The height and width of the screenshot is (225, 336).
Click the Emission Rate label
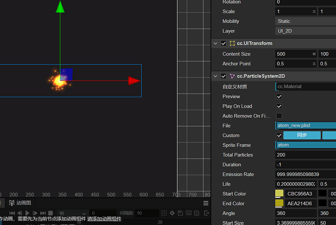tap(238, 174)
